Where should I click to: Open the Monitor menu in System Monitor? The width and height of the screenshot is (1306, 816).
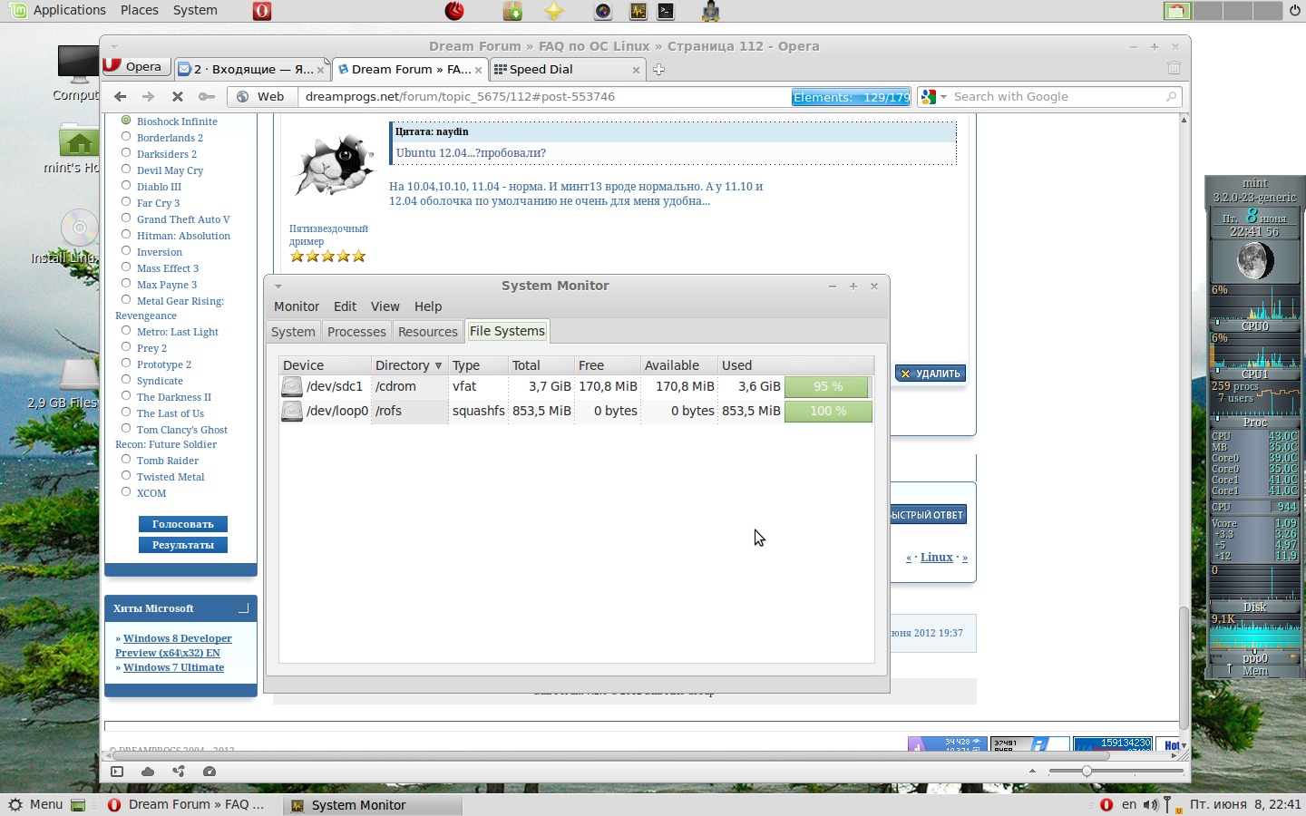tap(297, 306)
